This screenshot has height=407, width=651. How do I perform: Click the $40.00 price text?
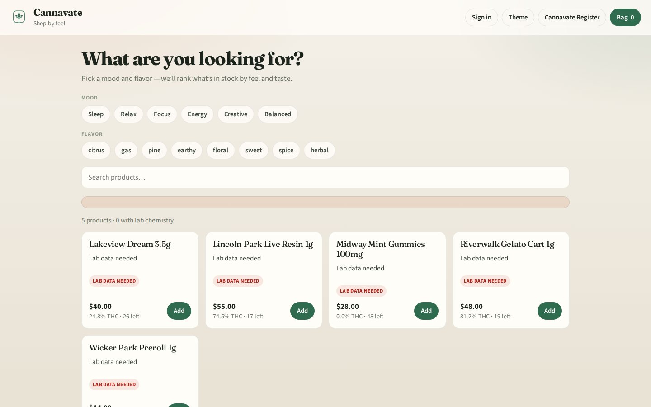(100, 306)
